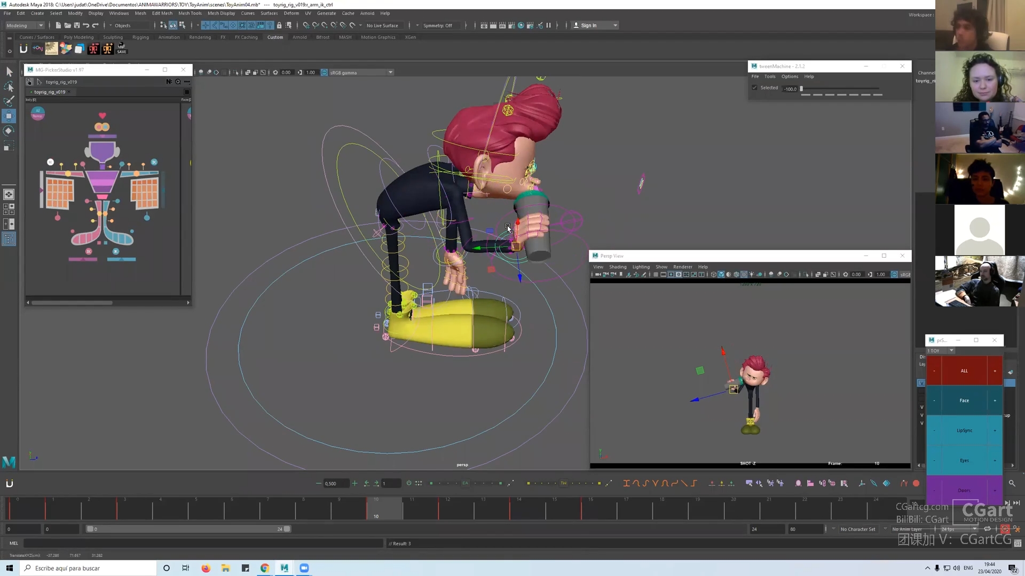The image size is (1025, 576).
Task: Click the search magnifier icon near timeline
Action: point(1012,483)
